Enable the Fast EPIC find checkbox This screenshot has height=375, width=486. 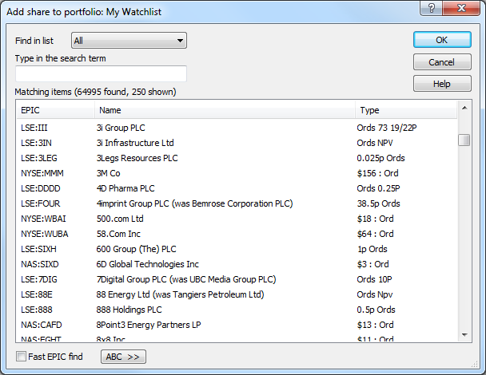tap(21, 357)
